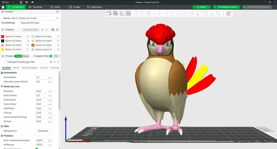The height and width of the screenshot is (149, 277).
Task: Click the Share button
Action: 202,7
